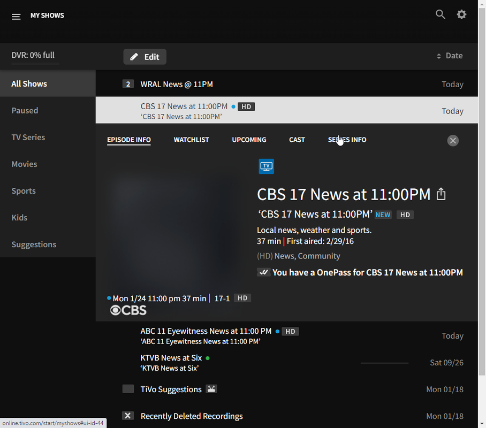Click the search magnifier icon
The image size is (486, 428).
(x=440, y=14)
